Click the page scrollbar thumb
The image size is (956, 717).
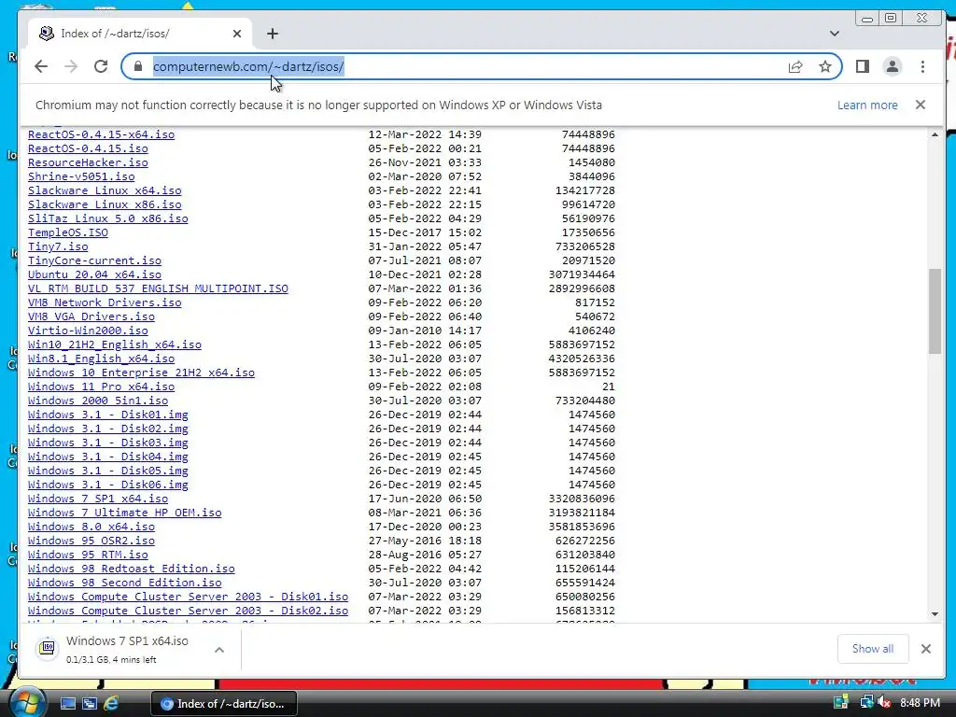[935, 312]
